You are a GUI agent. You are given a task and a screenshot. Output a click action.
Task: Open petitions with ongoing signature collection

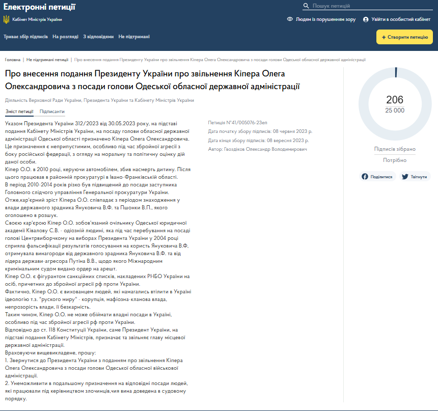[25, 37]
